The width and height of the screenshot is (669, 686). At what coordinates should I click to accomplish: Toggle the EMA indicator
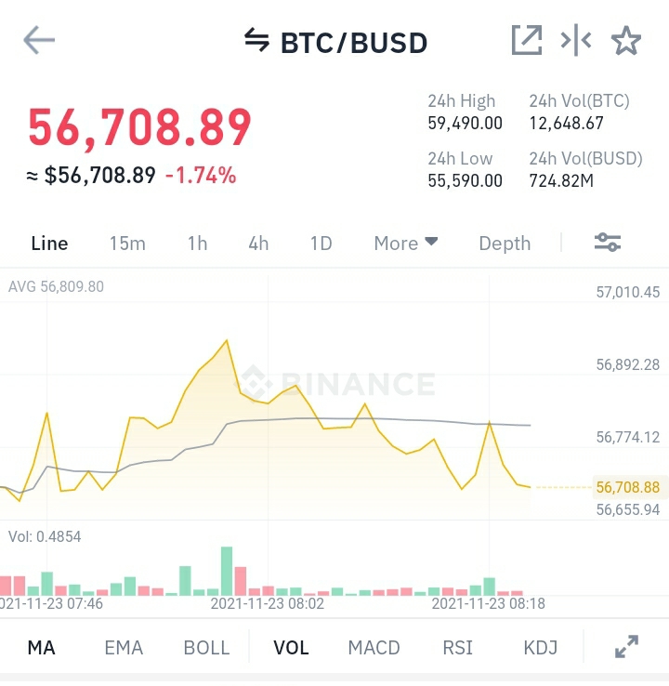click(x=124, y=648)
